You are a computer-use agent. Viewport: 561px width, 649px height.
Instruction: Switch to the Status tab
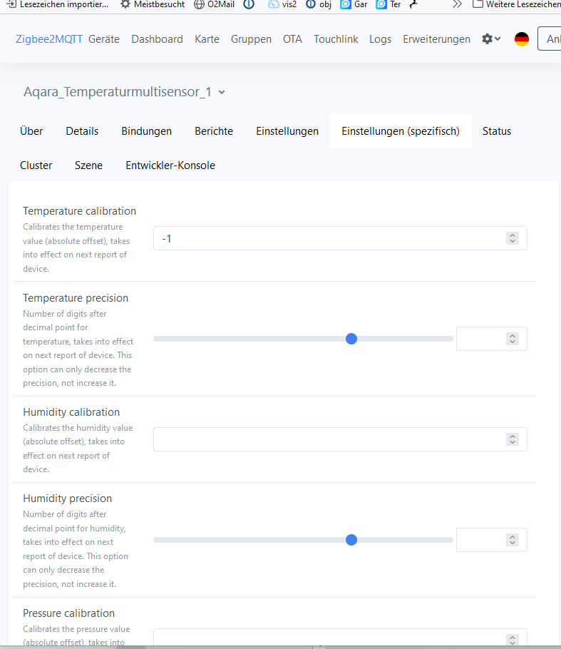point(496,131)
